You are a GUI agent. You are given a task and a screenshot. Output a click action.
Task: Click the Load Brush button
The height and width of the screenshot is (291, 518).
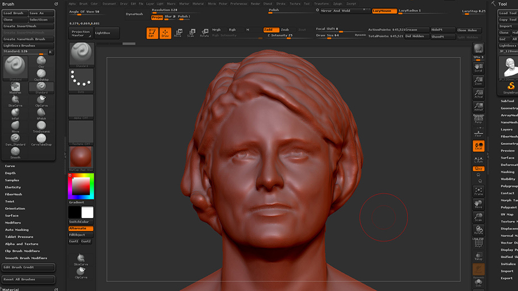14,13
